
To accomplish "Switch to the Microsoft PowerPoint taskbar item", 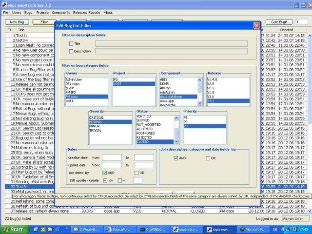I will point(253,230).
